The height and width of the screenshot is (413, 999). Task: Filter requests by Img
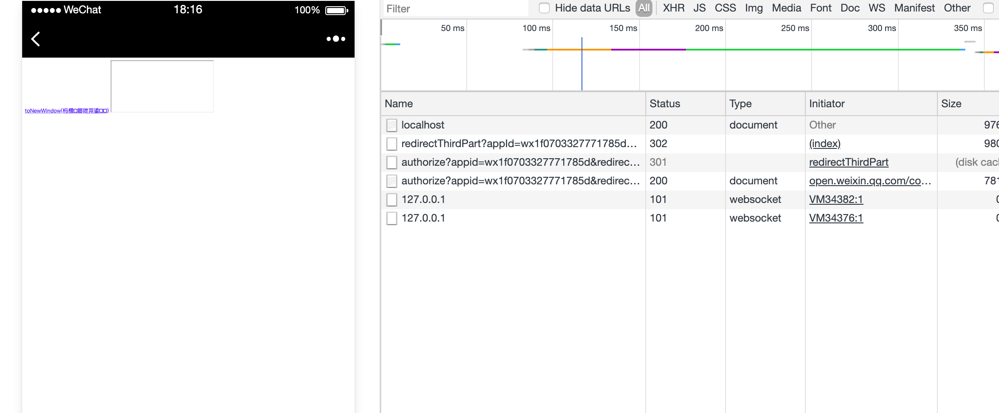(x=754, y=8)
